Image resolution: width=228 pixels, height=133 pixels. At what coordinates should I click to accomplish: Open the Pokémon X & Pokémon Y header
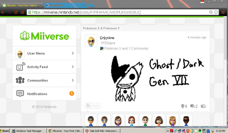(101, 28)
